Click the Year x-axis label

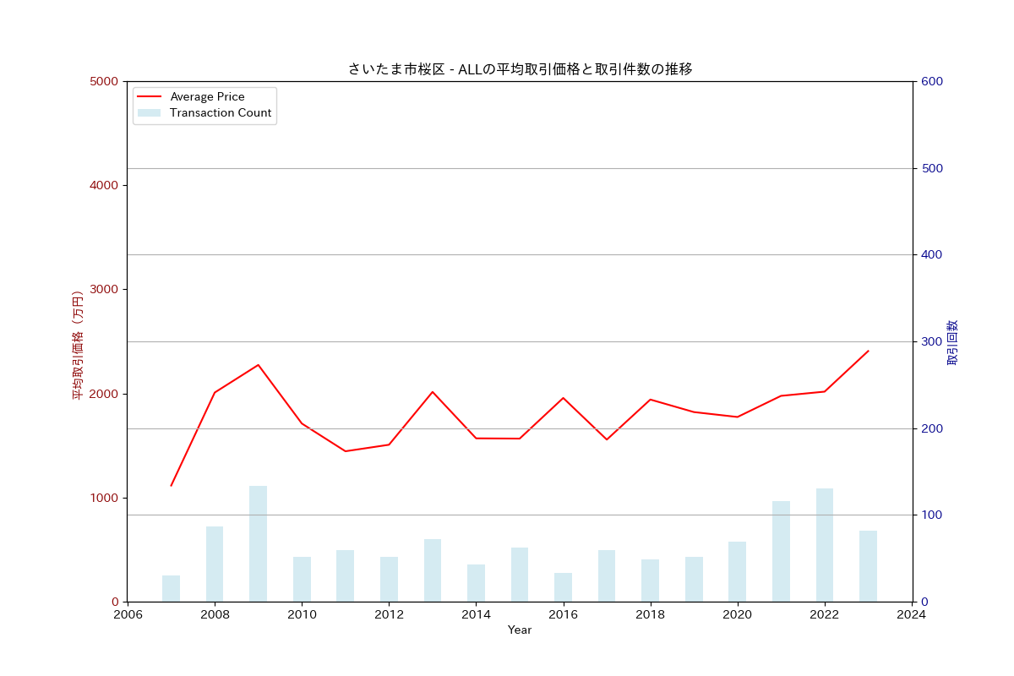[520, 630]
